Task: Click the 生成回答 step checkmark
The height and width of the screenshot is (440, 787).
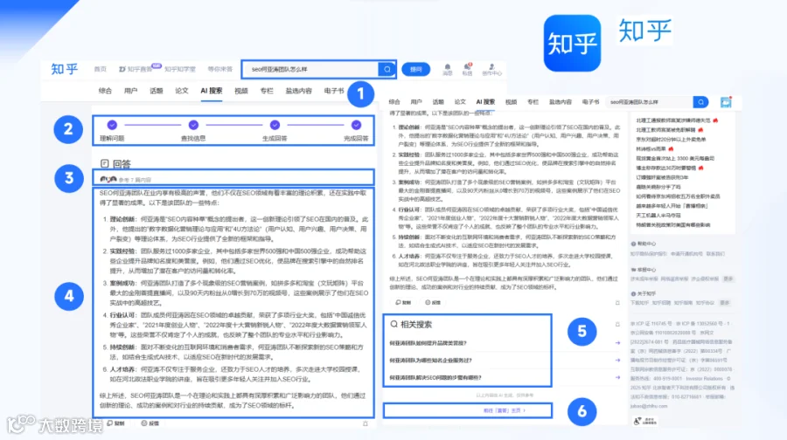Action: coord(275,125)
